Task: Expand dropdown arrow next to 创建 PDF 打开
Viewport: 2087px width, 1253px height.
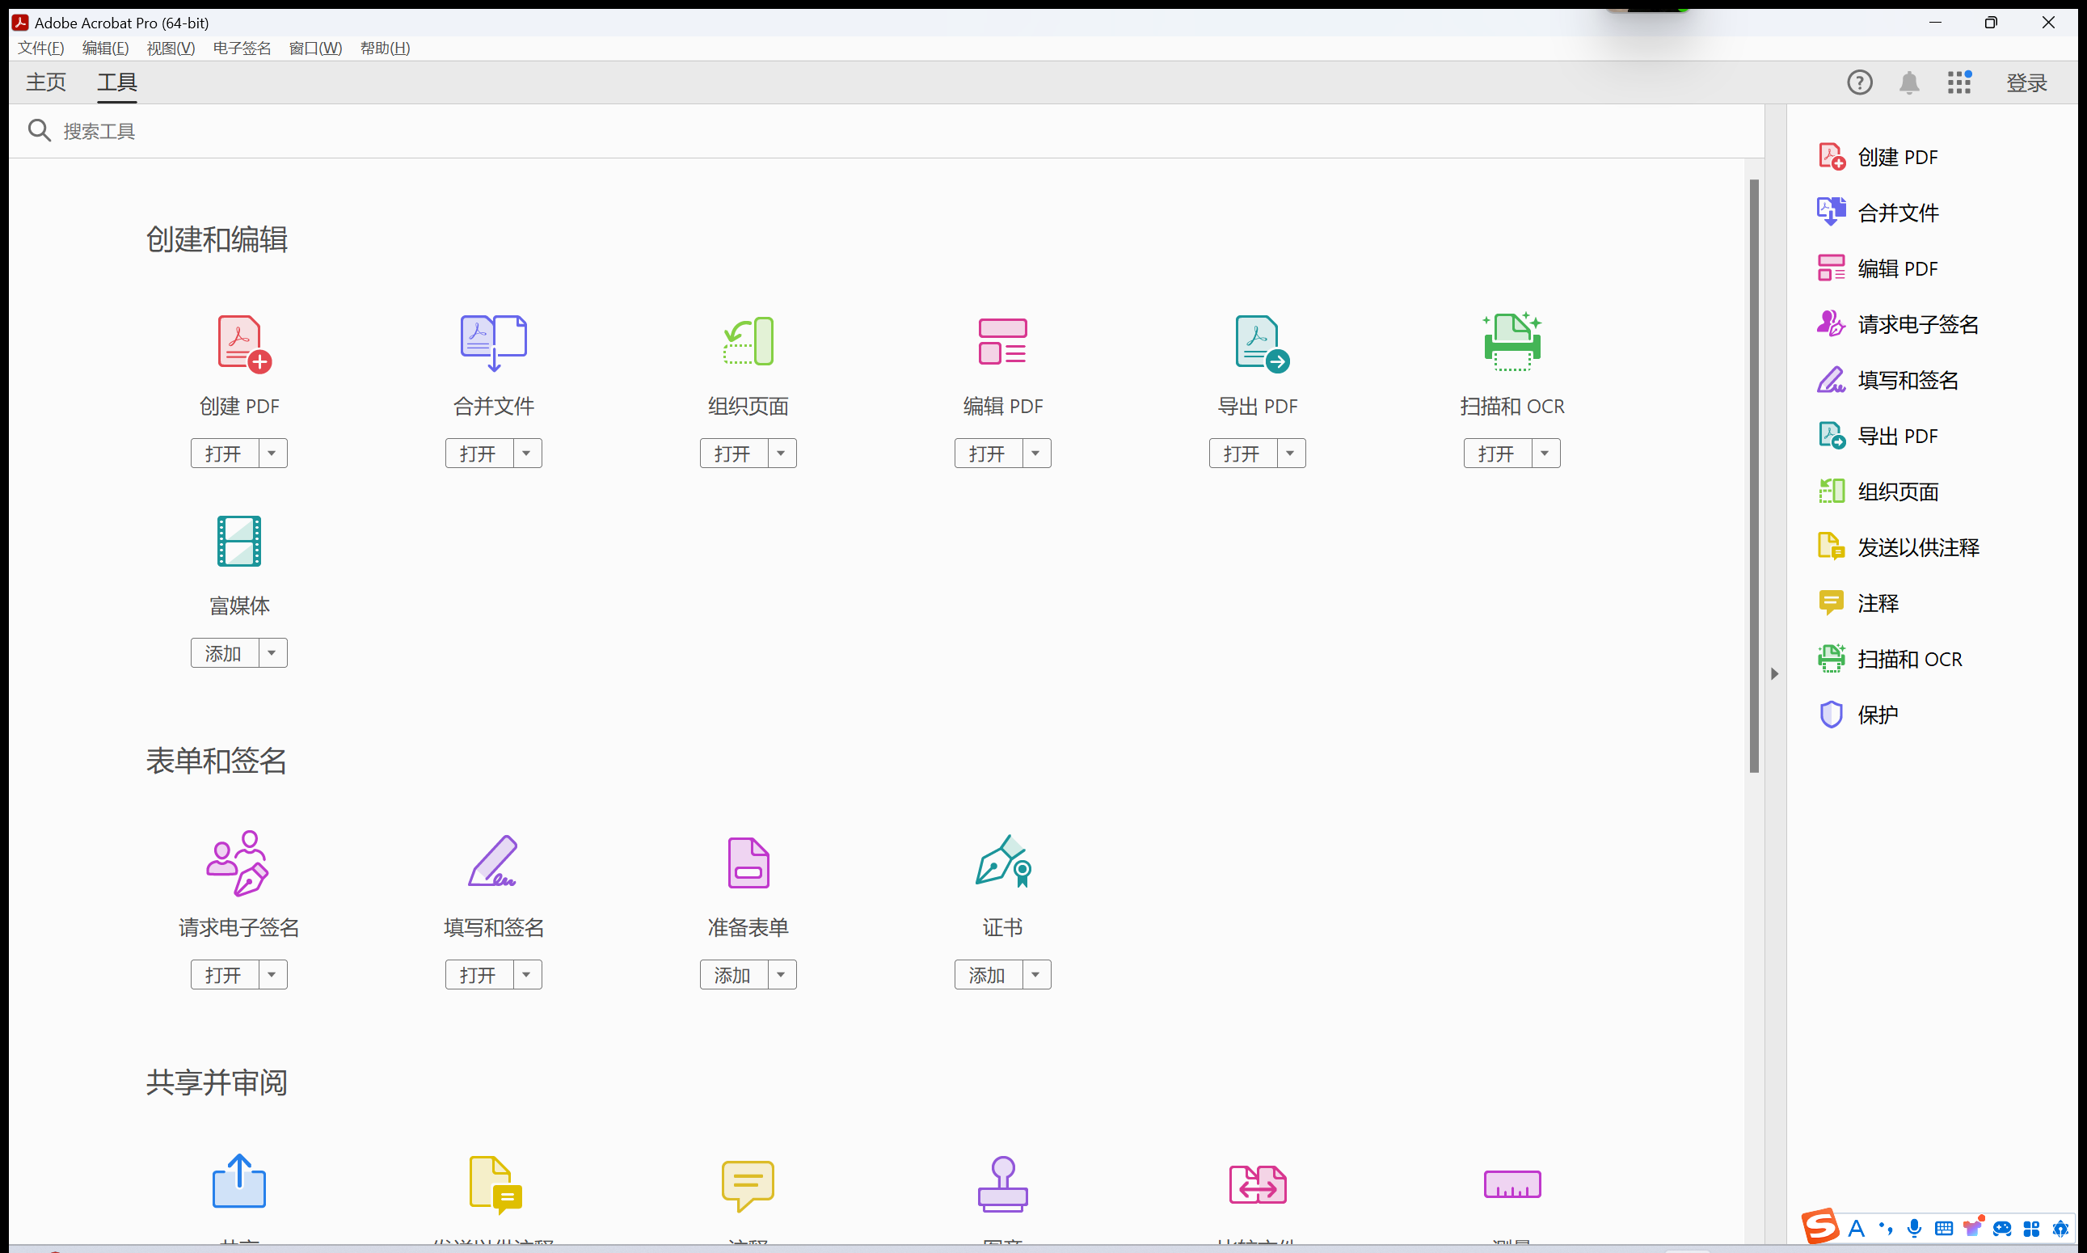Action: tap(272, 454)
